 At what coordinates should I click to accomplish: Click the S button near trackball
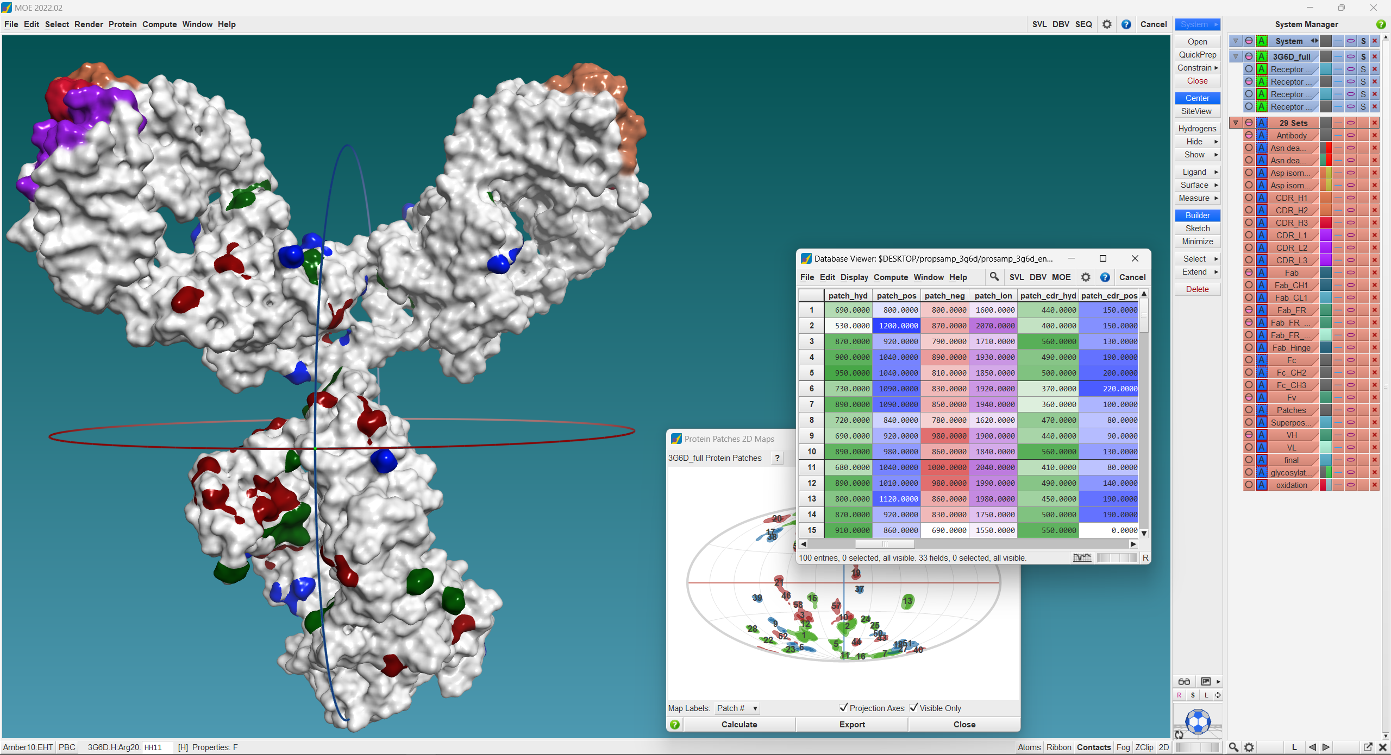click(x=1193, y=695)
